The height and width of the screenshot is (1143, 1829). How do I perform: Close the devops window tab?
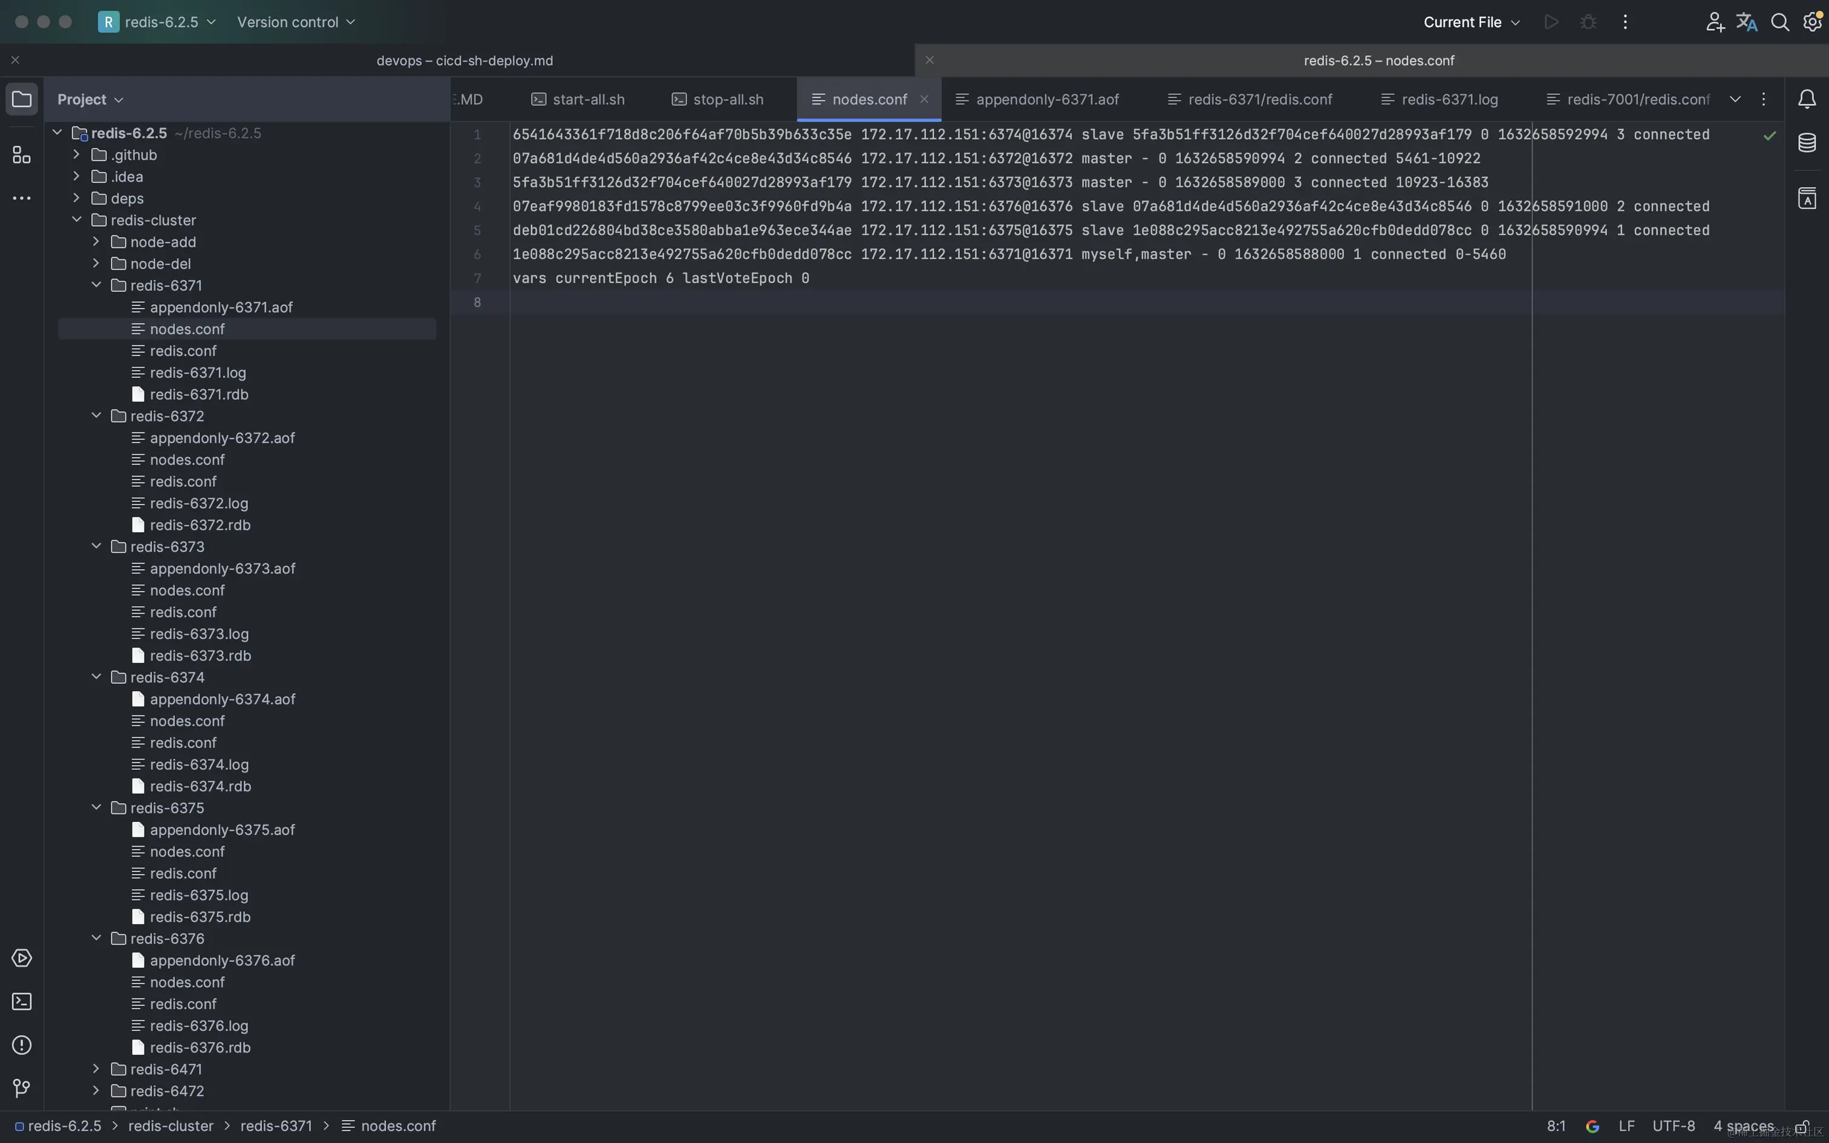click(x=15, y=60)
